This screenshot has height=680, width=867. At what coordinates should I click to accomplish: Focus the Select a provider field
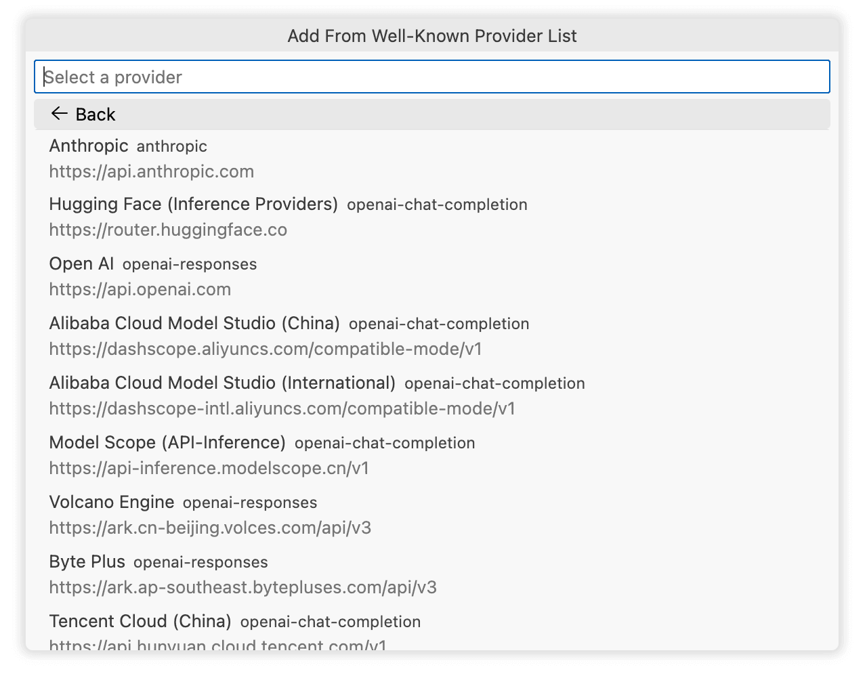432,77
